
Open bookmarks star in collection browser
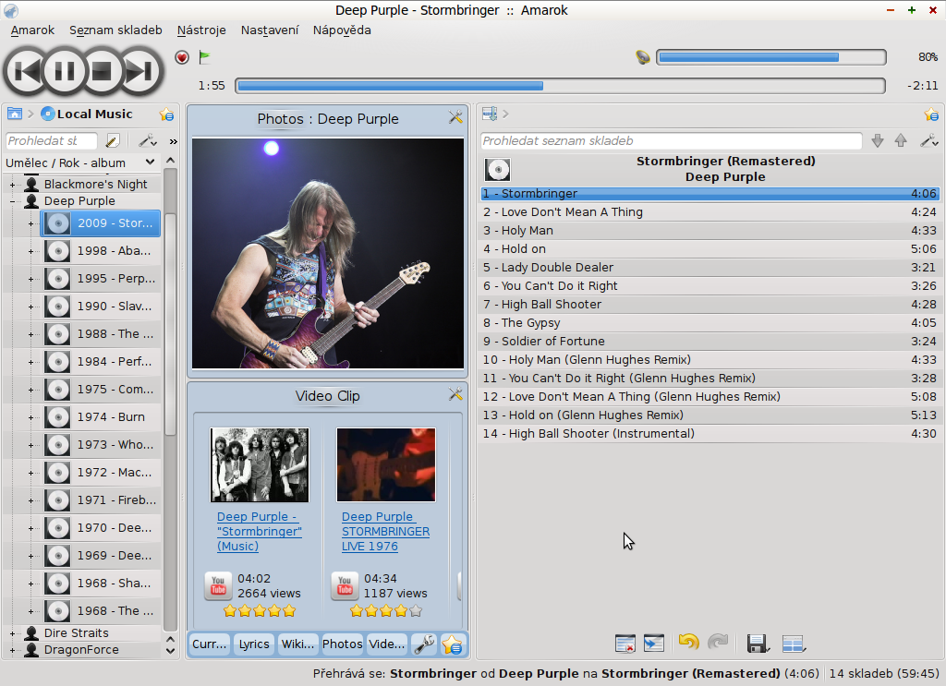pos(166,114)
